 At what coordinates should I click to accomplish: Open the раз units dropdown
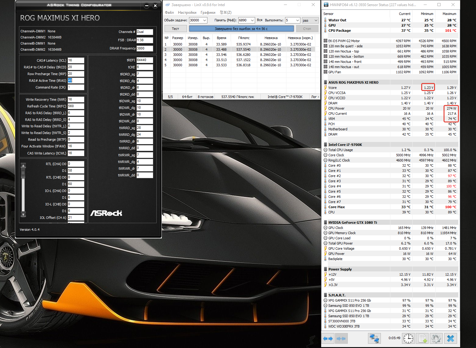pos(316,20)
